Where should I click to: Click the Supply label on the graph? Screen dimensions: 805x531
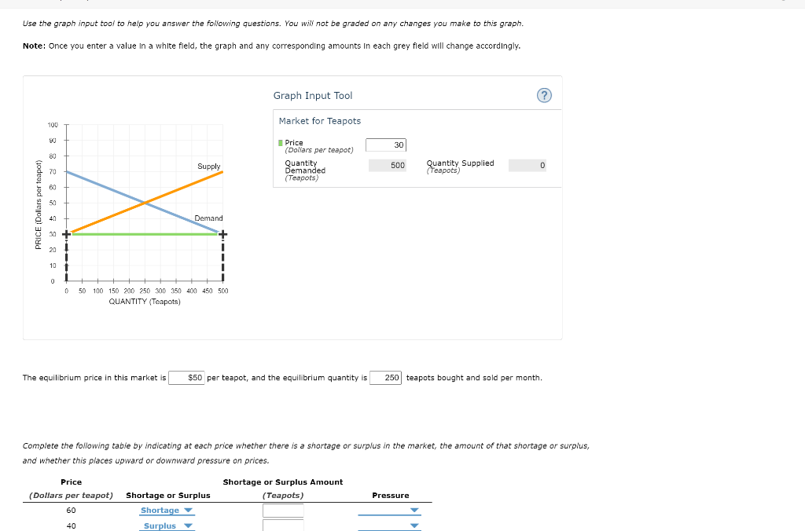(x=209, y=167)
